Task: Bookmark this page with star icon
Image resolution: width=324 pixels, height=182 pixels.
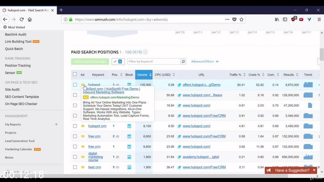Action: click(241, 19)
